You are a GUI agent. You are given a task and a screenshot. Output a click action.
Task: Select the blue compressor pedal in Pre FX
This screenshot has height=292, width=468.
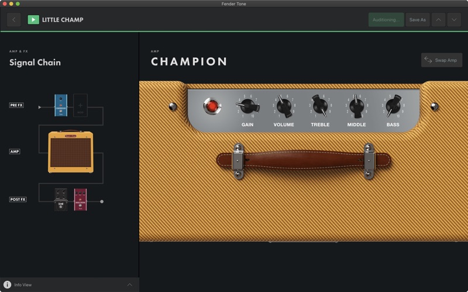tap(61, 105)
